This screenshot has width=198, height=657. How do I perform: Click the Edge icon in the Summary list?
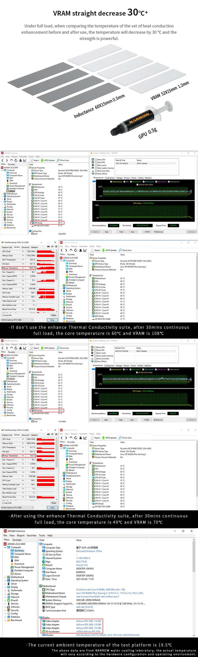(x=43, y=561)
